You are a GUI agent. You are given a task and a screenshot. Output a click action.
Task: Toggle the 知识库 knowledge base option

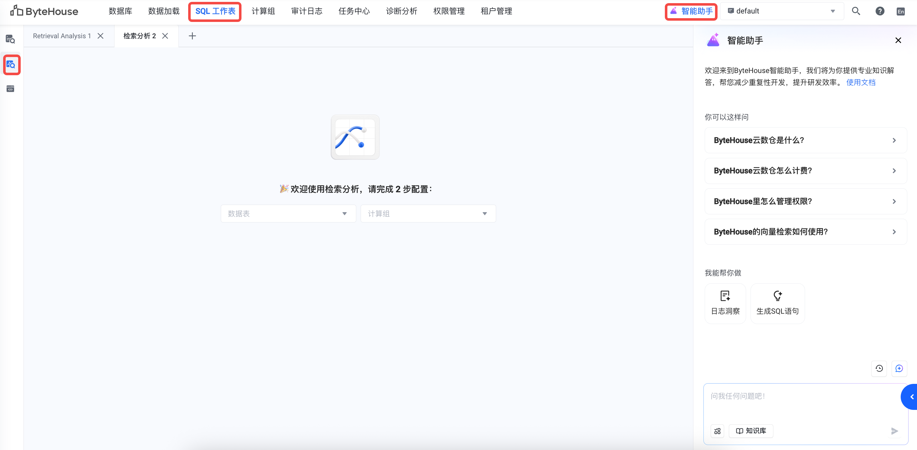coord(751,431)
